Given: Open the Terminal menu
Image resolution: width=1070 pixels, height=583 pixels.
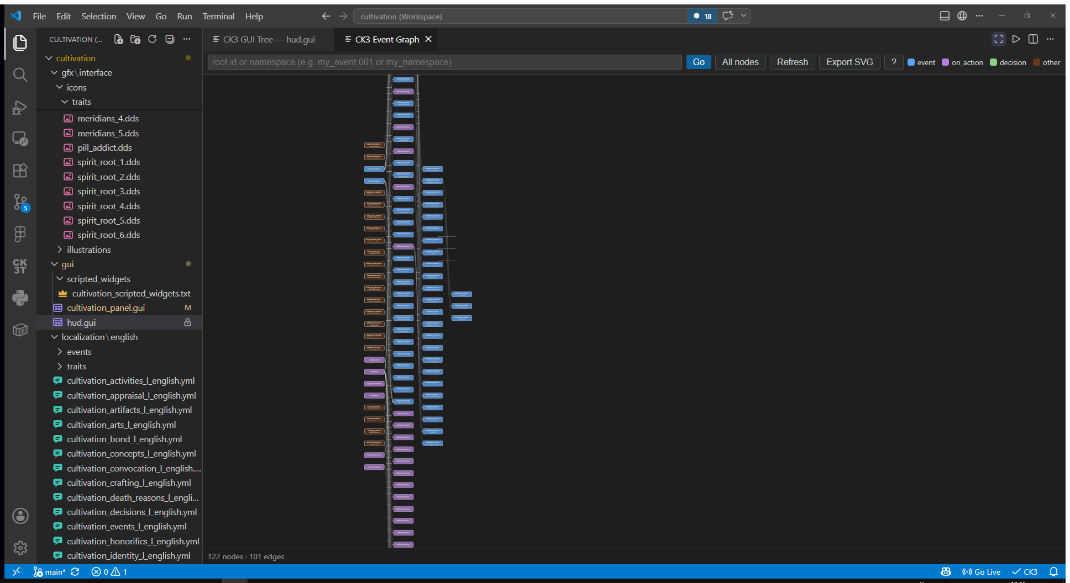Looking at the screenshot, I should pyautogui.click(x=218, y=16).
